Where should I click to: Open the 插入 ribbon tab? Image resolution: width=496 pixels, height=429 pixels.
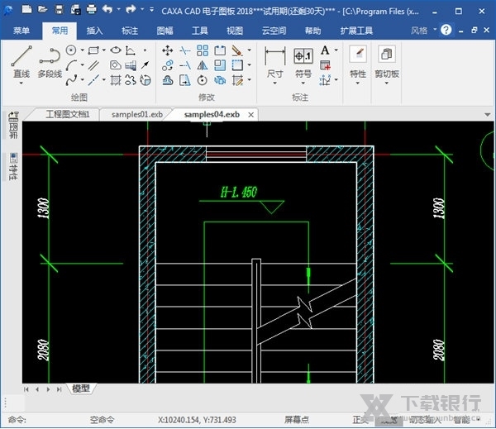click(x=95, y=31)
